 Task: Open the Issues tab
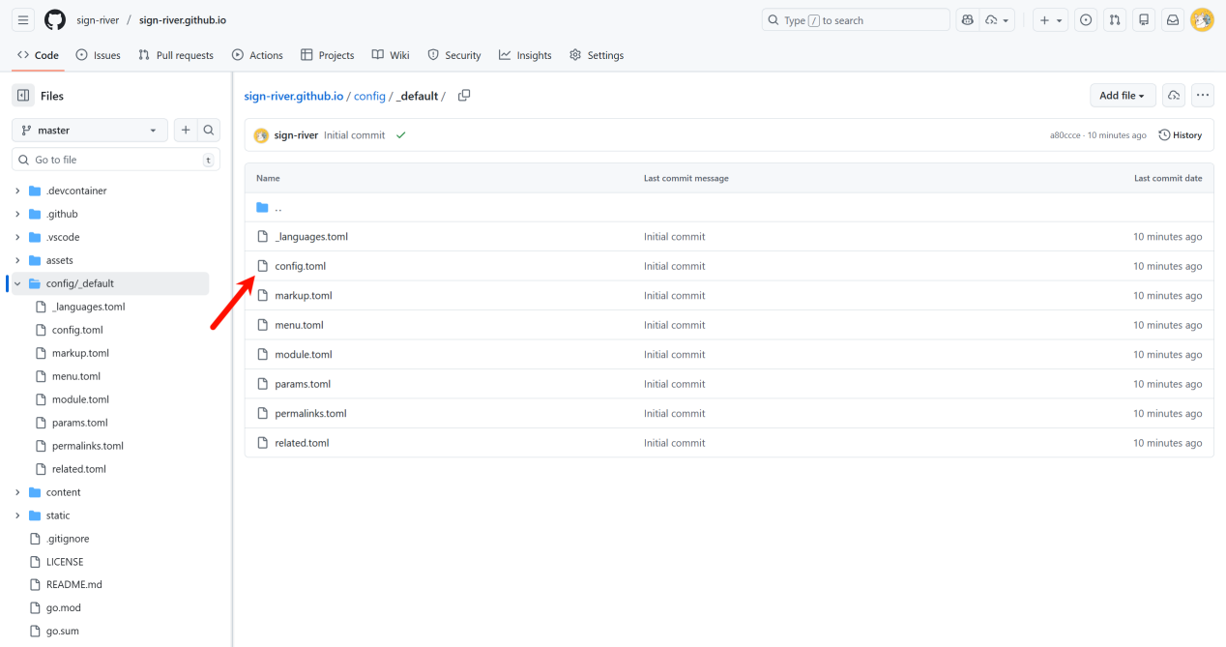(98, 55)
